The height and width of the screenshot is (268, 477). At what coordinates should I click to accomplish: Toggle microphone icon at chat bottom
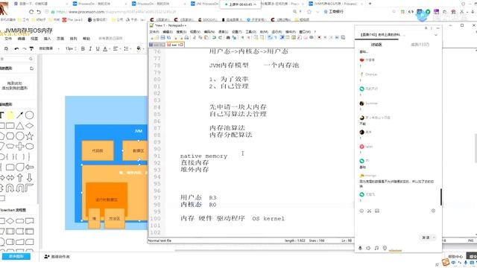click(x=360, y=248)
